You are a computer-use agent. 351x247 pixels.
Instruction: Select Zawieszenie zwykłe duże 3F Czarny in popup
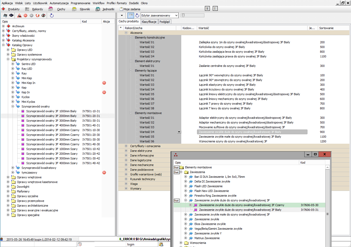click(x=241, y=205)
